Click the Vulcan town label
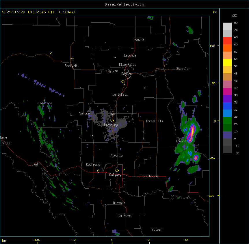Image resolution: width=249 pixels, height=244 pixels. point(157,230)
